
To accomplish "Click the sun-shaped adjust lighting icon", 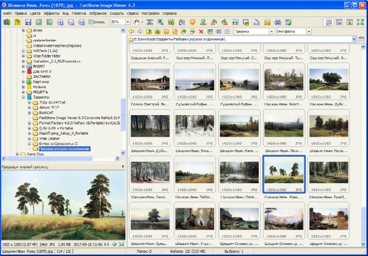I will click(193, 22).
